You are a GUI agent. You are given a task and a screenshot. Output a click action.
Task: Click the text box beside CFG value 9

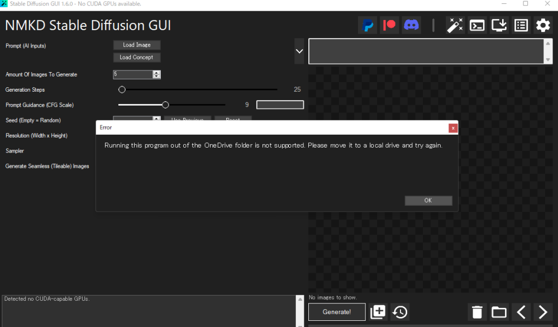280,105
